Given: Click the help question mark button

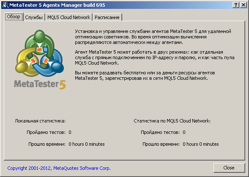Looking at the screenshot, I should click(x=236, y=5).
